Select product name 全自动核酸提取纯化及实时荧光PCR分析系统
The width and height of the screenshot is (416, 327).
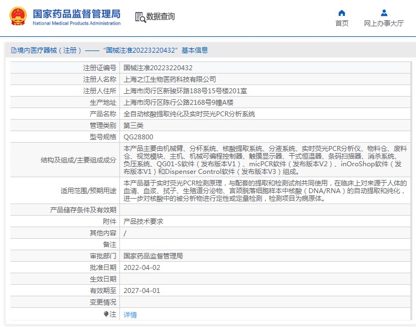click(x=189, y=114)
